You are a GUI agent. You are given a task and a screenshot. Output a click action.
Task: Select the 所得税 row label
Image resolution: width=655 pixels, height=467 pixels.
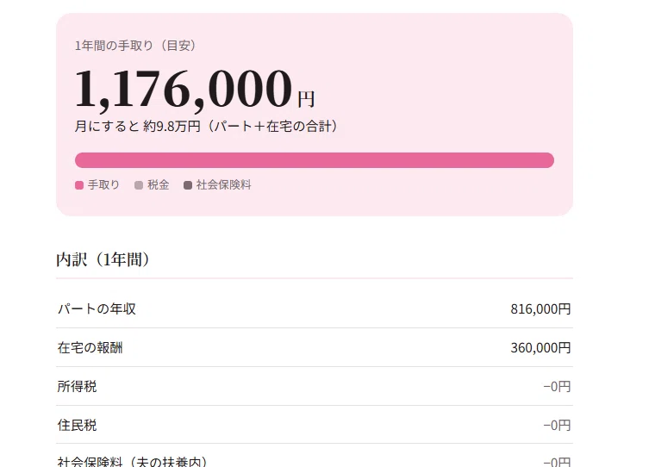click(x=77, y=387)
